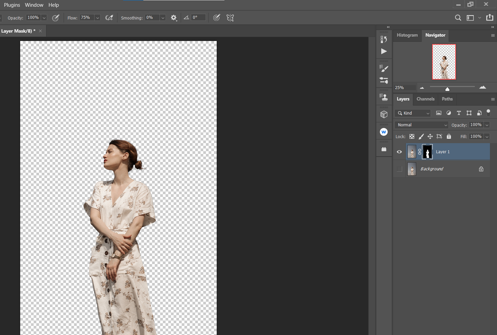Click the symmetry paint butterfly icon
The height and width of the screenshot is (335, 497).
230,18
